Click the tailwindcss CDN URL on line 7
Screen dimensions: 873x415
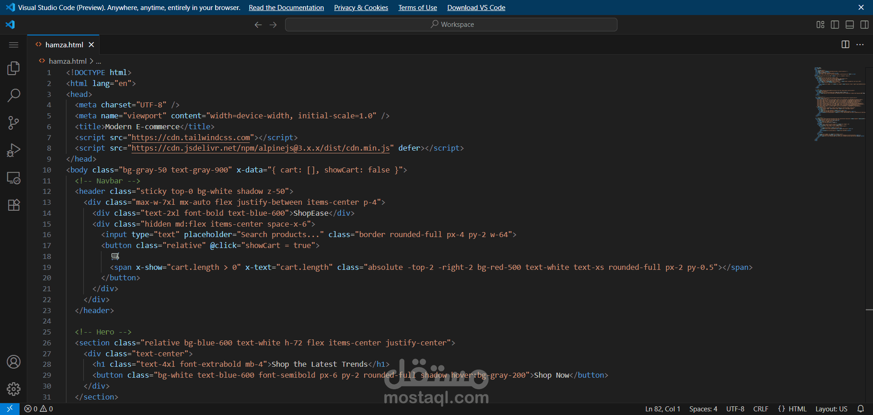(x=191, y=137)
